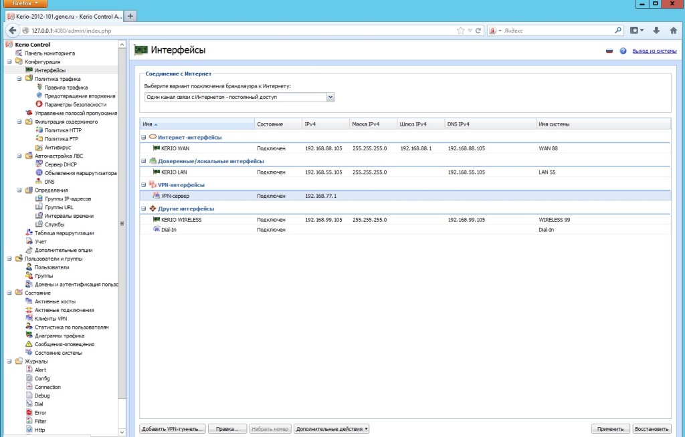
Task: Click the Выход из системы link
Action: tap(654, 51)
